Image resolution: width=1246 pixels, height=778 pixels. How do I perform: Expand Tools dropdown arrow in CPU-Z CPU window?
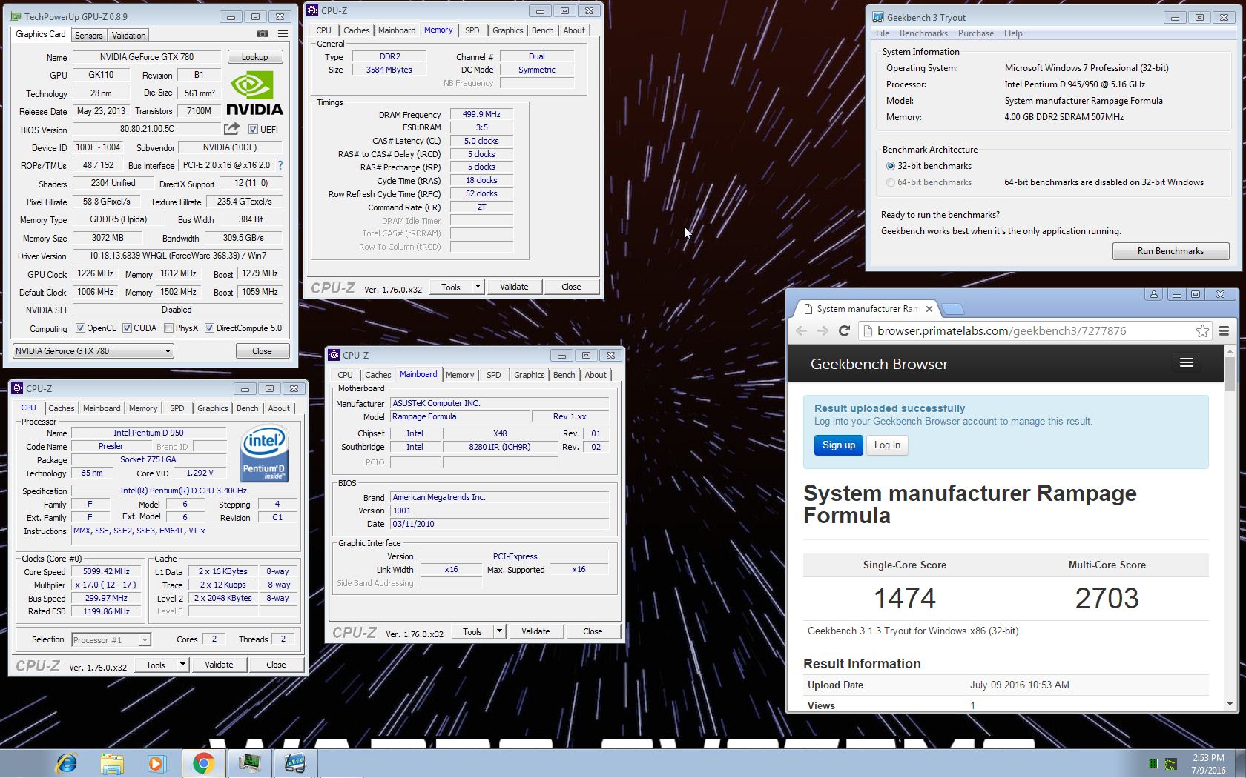[x=182, y=665]
